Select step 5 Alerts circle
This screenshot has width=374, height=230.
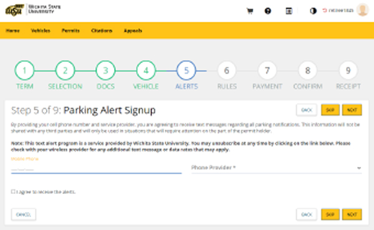pyautogui.click(x=186, y=70)
